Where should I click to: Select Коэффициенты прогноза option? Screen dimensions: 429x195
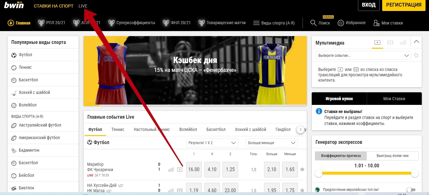click(x=341, y=156)
